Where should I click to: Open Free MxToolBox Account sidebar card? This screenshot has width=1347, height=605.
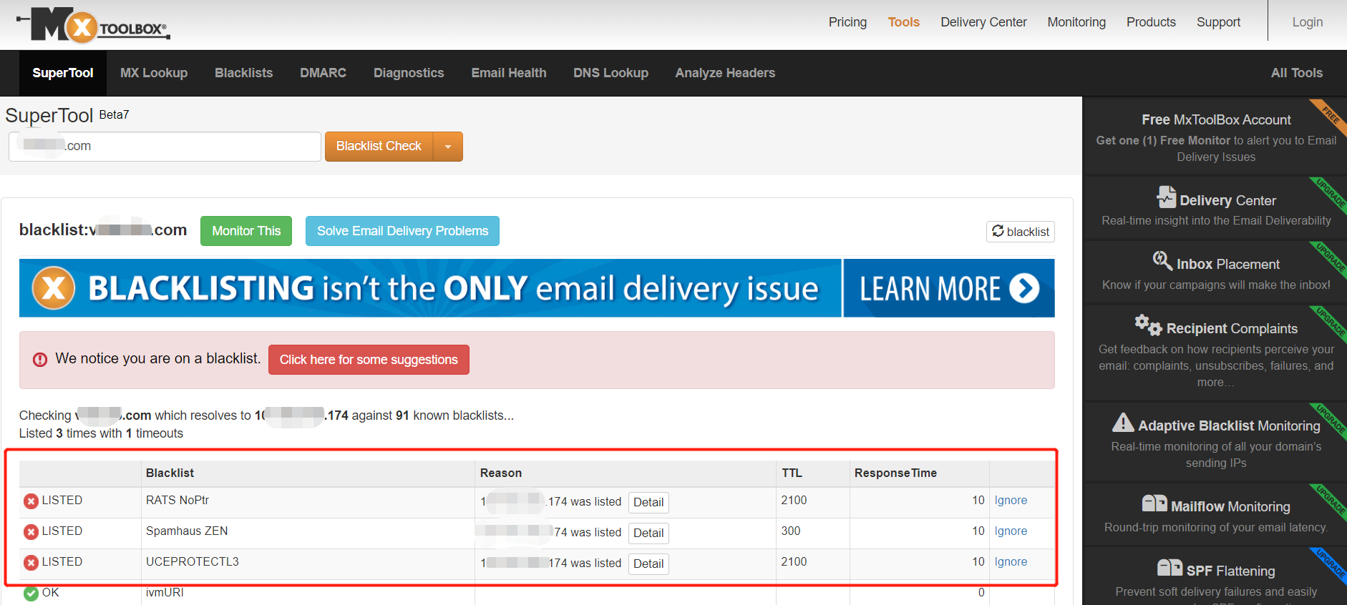point(1215,137)
